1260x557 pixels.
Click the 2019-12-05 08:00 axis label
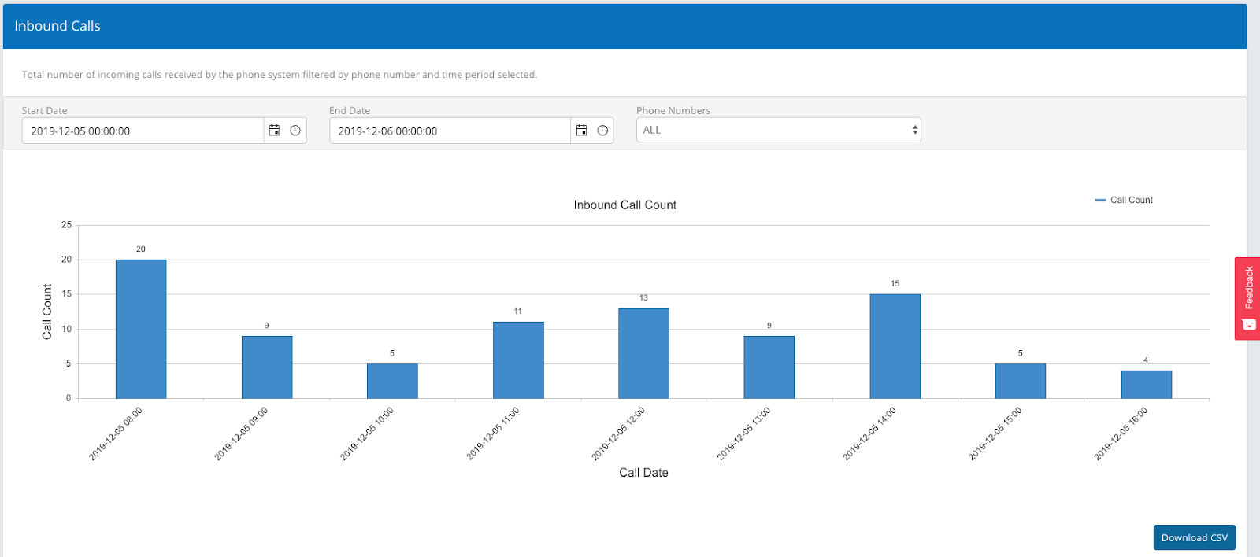point(116,433)
